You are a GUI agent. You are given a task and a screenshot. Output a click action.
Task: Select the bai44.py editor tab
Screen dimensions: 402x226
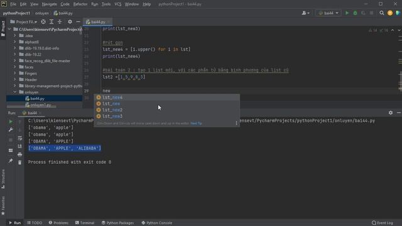tap(98, 22)
